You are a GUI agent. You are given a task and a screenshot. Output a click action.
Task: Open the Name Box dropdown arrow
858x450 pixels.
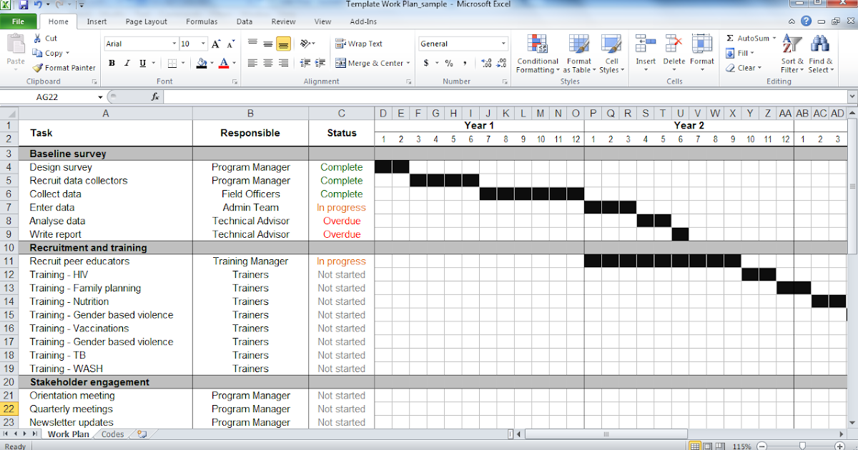100,96
